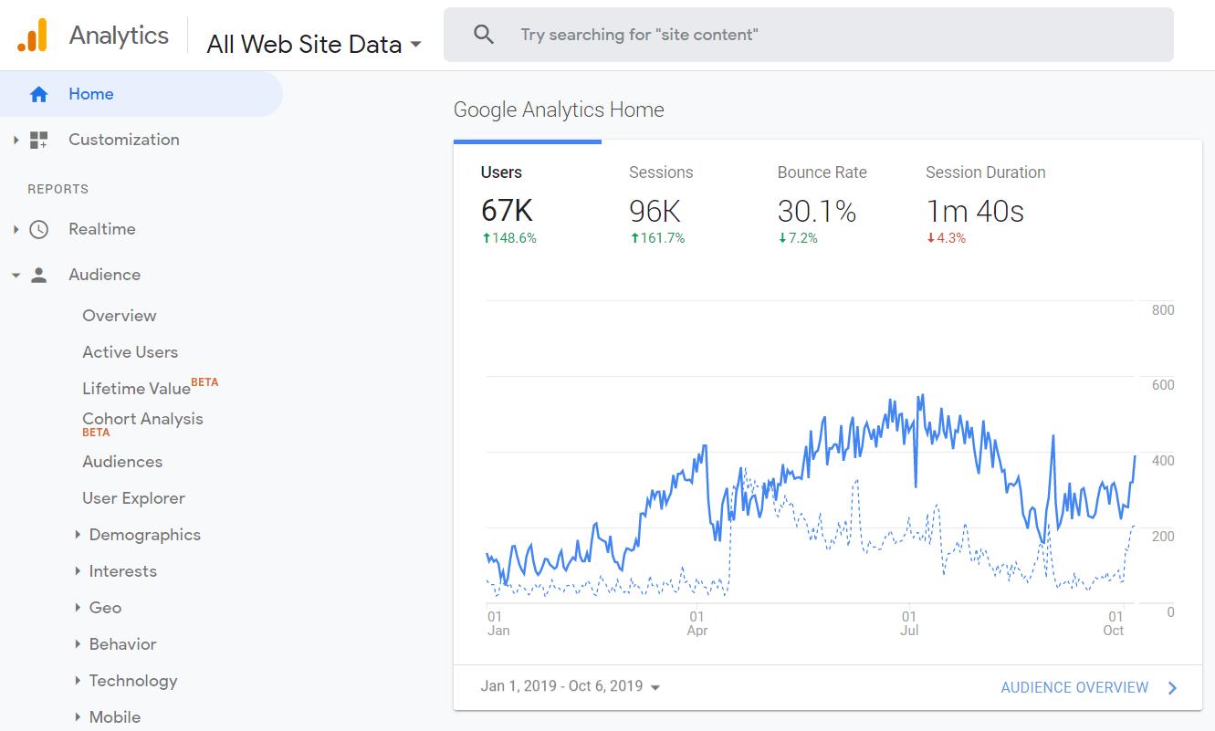Click the Analytics product name

point(119,36)
